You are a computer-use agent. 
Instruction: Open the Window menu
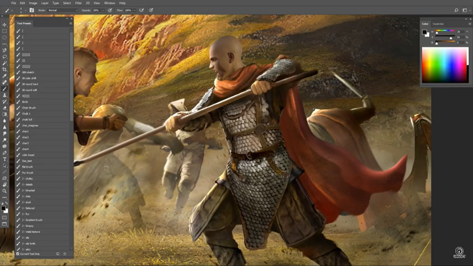[x=110, y=3]
